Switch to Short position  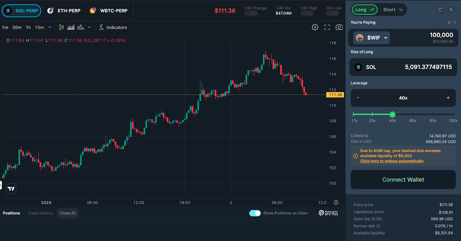point(392,10)
